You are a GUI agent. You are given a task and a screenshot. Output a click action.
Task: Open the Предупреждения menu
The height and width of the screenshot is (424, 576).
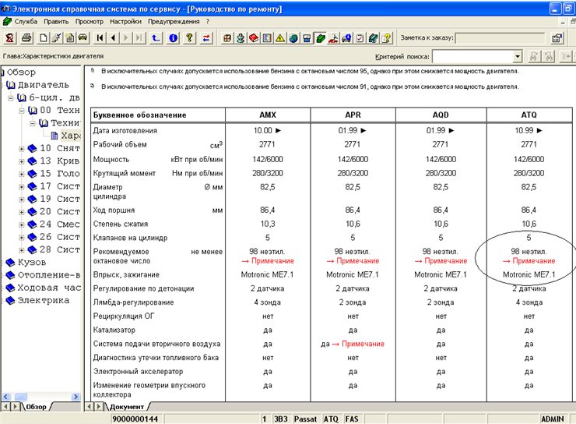(x=174, y=21)
